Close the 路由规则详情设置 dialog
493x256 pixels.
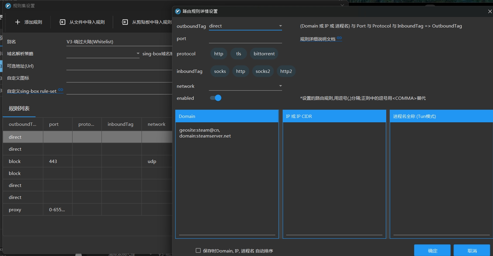[490, 11]
